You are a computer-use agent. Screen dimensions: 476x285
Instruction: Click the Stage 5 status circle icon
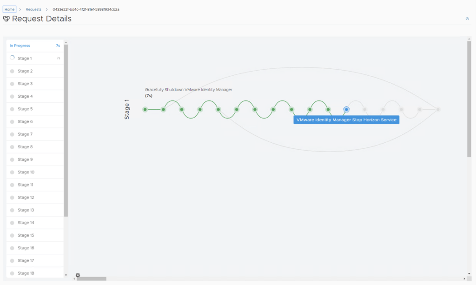coord(12,109)
